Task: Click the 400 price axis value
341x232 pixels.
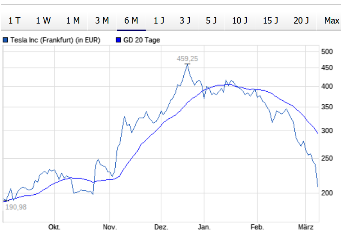Action: (x=327, y=86)
